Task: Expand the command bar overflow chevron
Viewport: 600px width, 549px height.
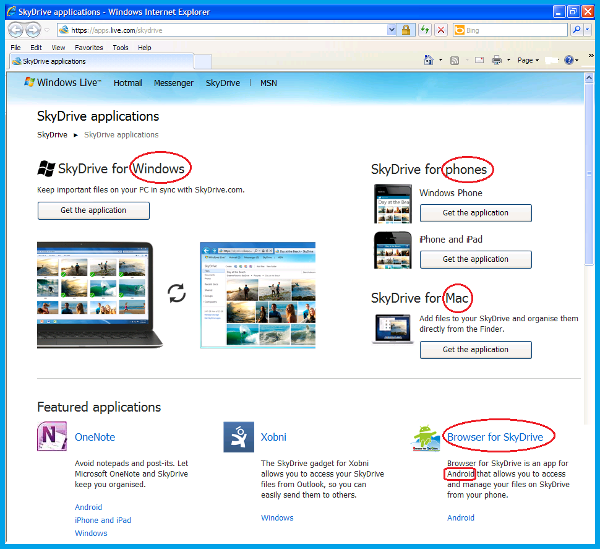Action: click(591, 56)
